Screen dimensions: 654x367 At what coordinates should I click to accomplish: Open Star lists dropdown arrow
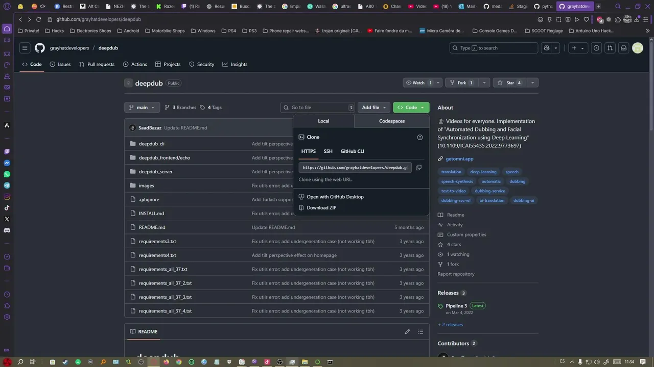(x=532, y=83)
